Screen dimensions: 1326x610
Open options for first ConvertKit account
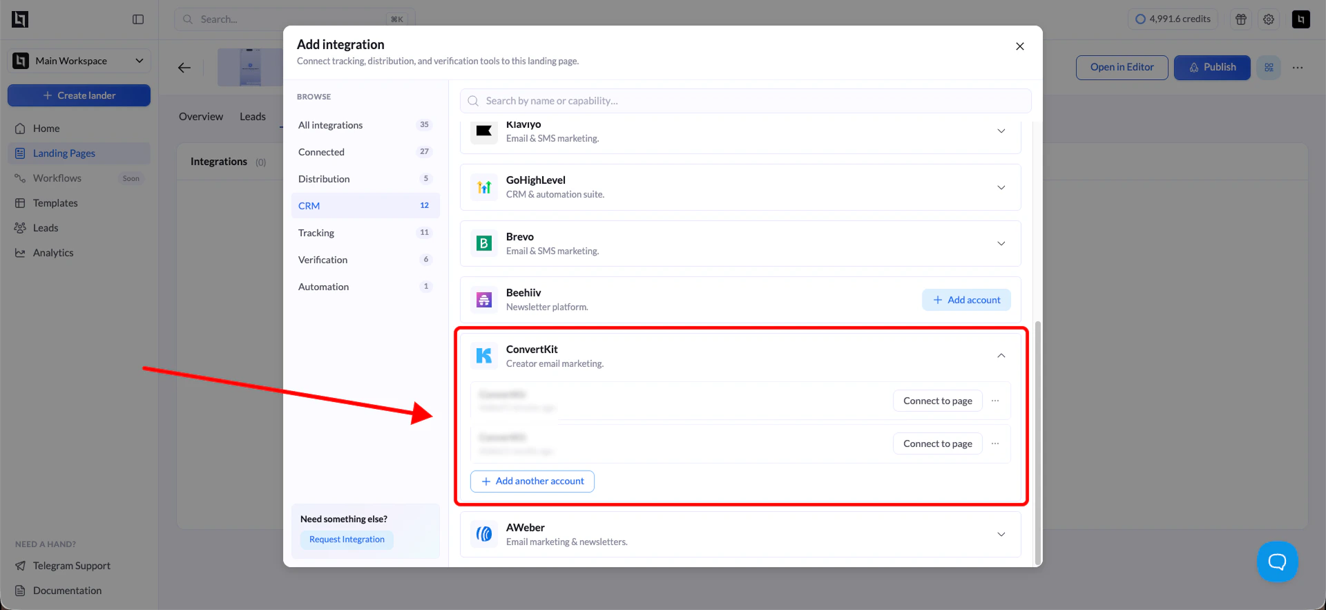[995, 401]
